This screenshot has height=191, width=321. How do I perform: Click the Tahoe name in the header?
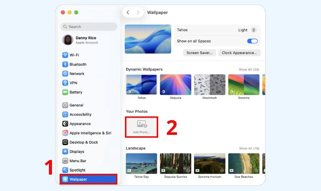click(x=182, y=30)
